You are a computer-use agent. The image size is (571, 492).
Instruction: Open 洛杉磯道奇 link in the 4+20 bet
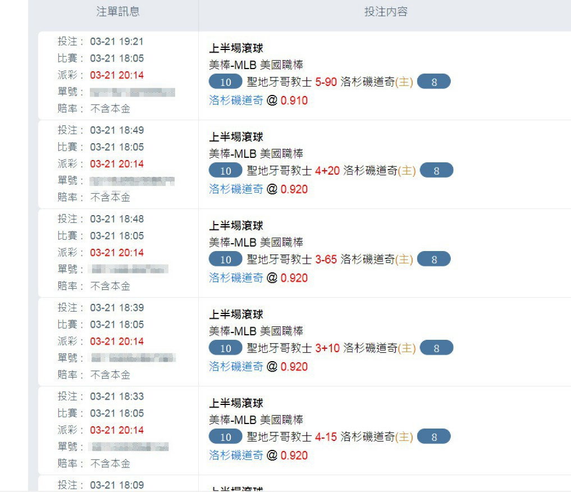[236, 189]
